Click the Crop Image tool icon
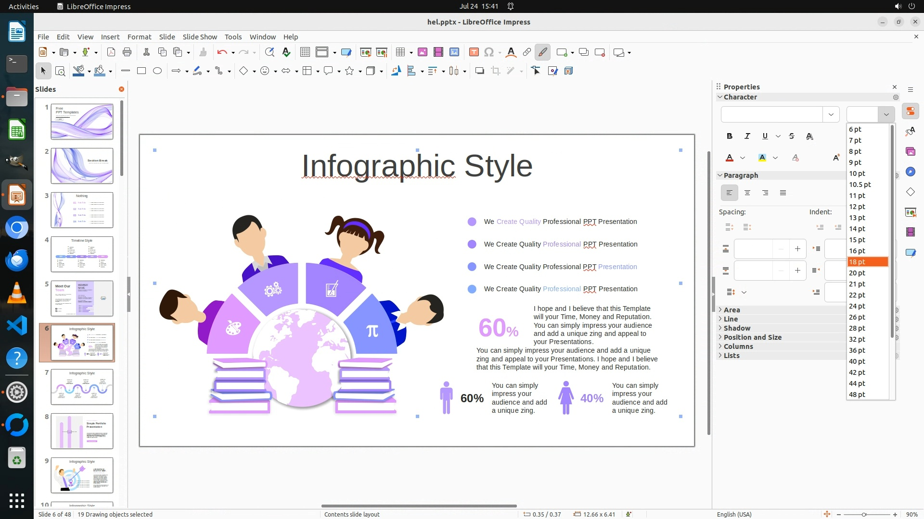The width and height of the screenshot is (924, 519). click(496, 71)
